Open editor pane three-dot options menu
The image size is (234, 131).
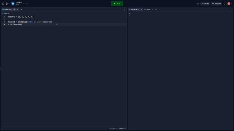click(x=125, y=9)
